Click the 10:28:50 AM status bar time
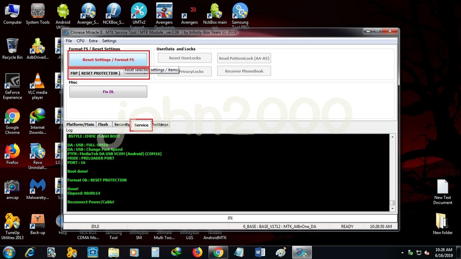The image size is (461, 259). point(381,227)
